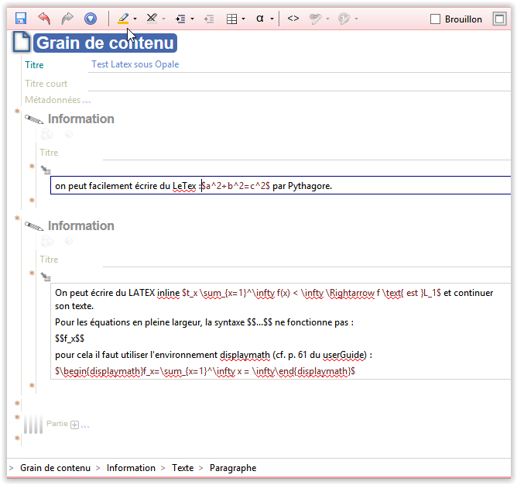The width and height of the screenshot is (517, 485).
Task: Select Grain de contenu breadcrumb item
Action: click(x=55, y=468)
